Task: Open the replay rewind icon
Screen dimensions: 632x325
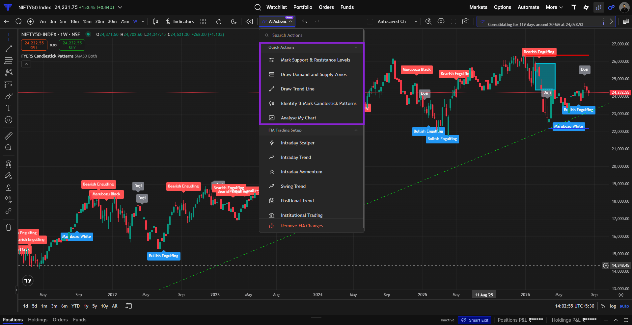Action: [x=249, y=21]
